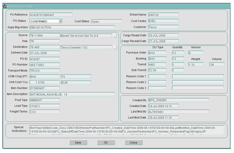234x153 pixels.
Task: Click the Last Mod Date field
Action: point(163,118)
